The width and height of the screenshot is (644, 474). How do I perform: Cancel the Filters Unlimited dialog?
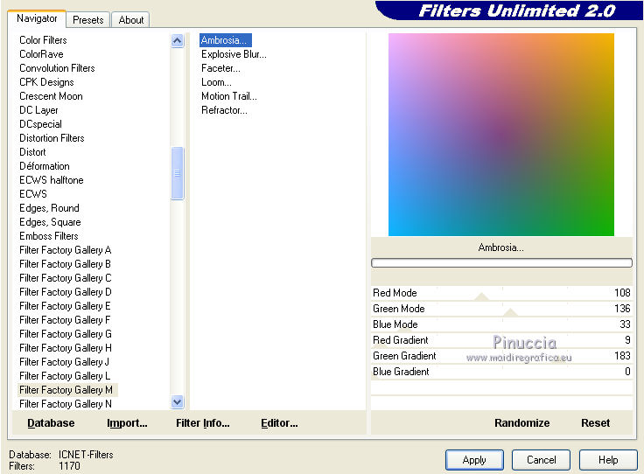tap(541, 460)
